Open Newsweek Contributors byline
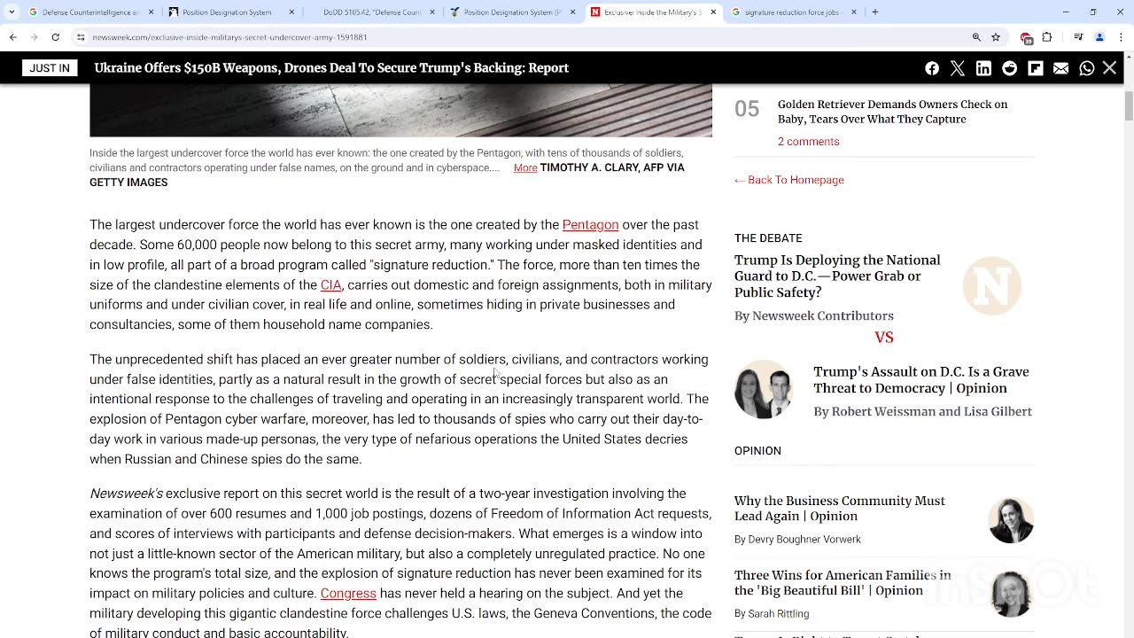Screen dimensions: 1134x638 click(x=813, y=315)
